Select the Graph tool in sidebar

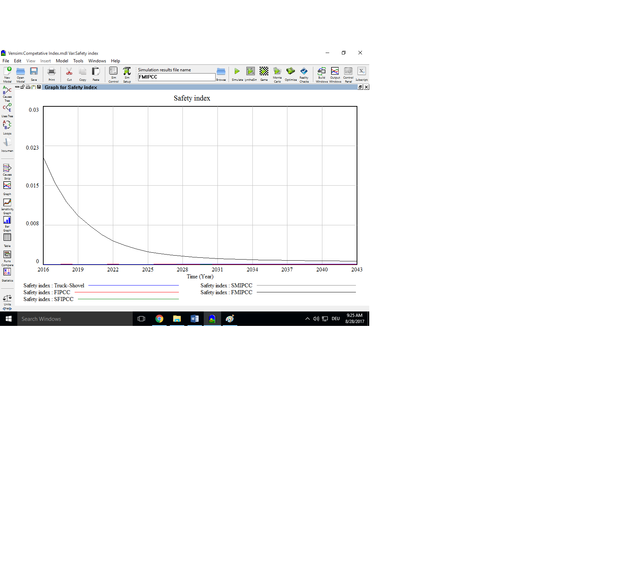[x=7, y=188]
